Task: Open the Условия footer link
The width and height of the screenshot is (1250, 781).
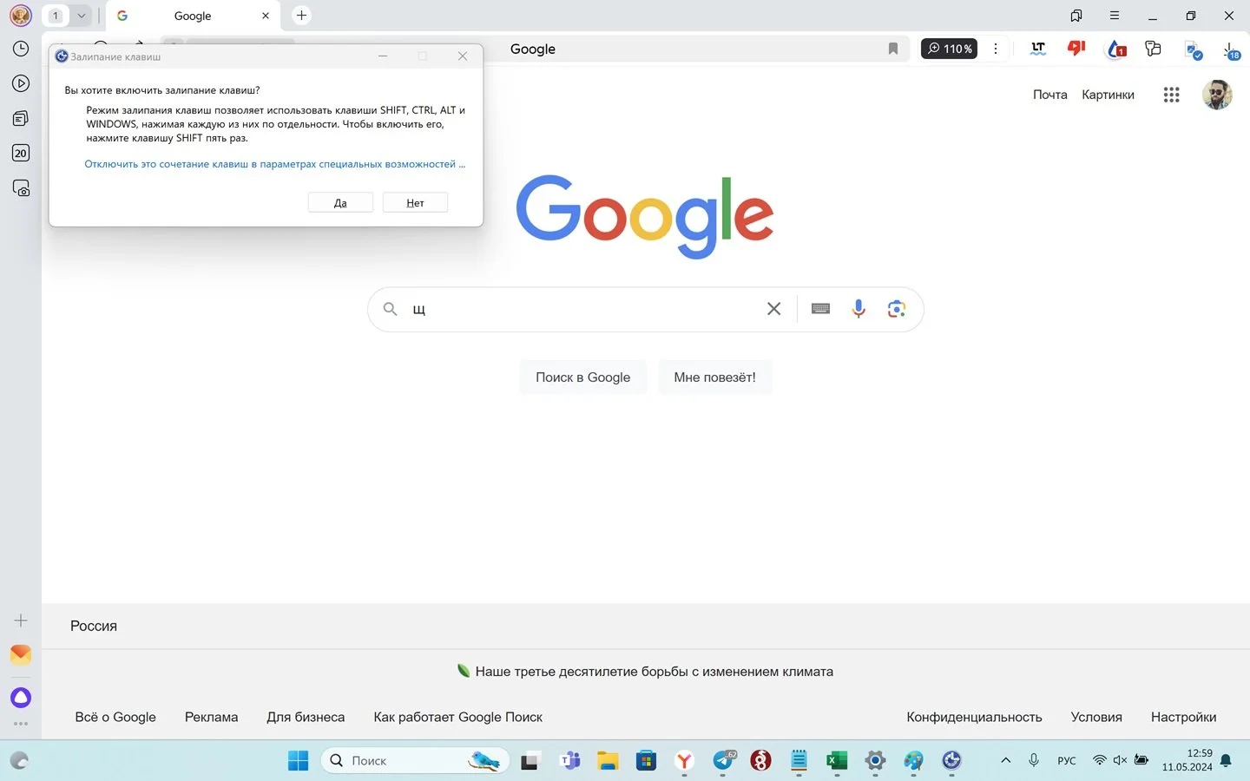Action: (1096, 717)
